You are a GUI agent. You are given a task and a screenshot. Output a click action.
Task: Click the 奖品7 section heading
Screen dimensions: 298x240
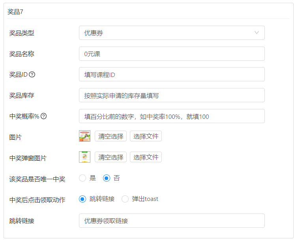pyautogui.click(x=15, y=12)
